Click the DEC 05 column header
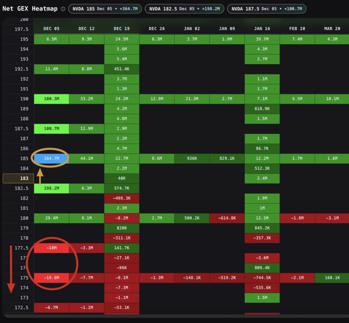This screenshot has width=349, height=323. point(51,29)
